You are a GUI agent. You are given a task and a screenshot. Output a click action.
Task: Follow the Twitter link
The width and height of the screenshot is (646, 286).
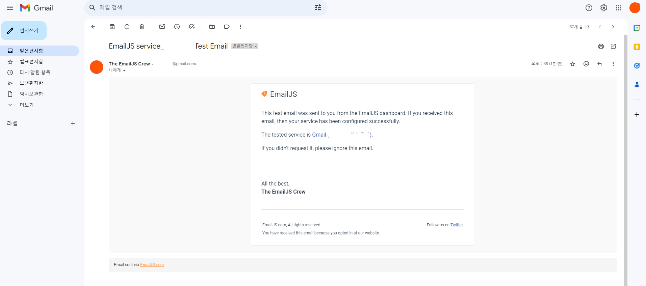click(x=457, y=225)
